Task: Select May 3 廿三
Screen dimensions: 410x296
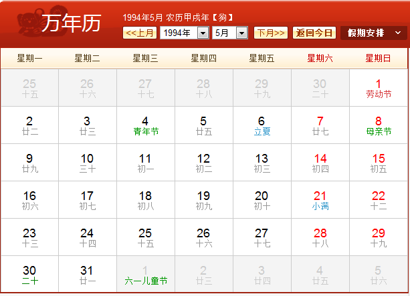Action: (x=88, y=125)
